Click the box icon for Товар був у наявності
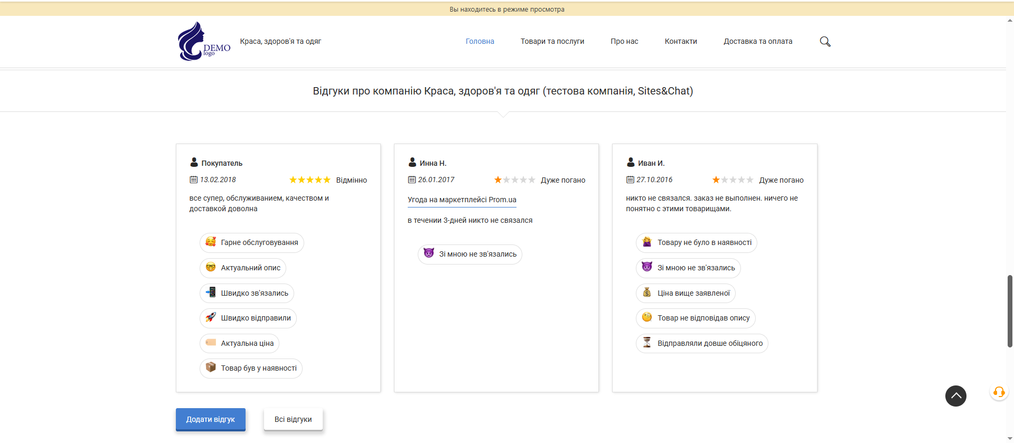Viewport: 1014px width, 443px height. (211, 367)
